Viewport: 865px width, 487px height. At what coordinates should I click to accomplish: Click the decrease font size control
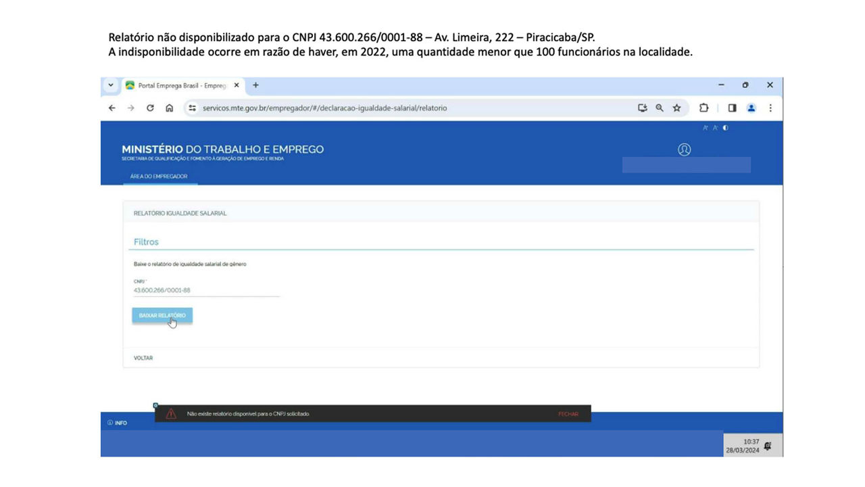click(715, 127)
